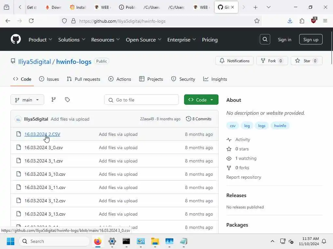Screen dimensions: 333x249
Task: List all tabs with the down chevron
Action: coord(268,7)
